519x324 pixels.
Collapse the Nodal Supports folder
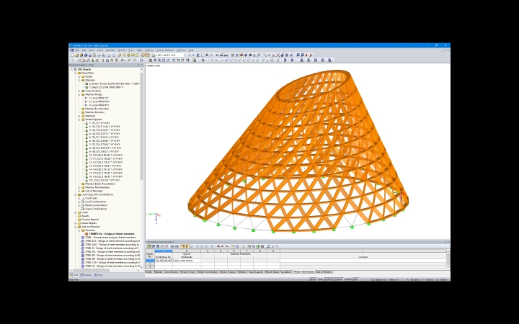(79, 120)
